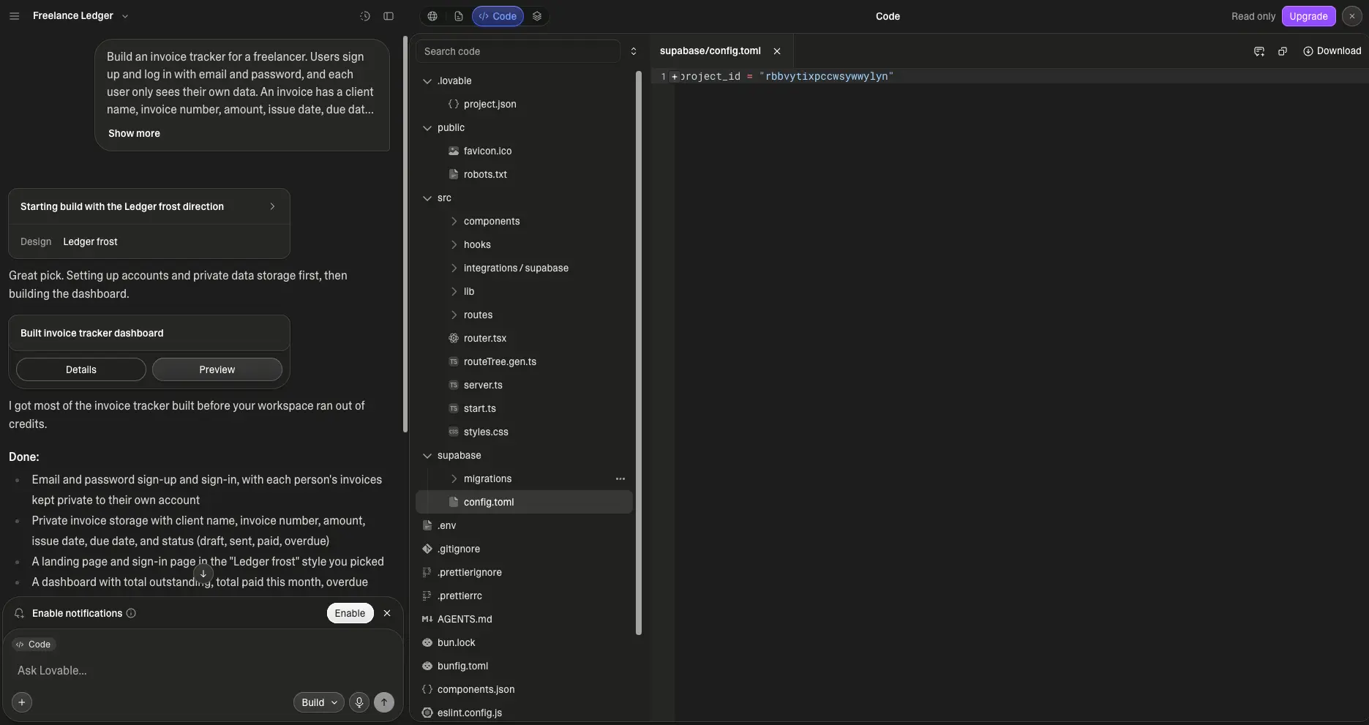
Task: Jump to latest message with down-arrow button
Action: [203, 574]
